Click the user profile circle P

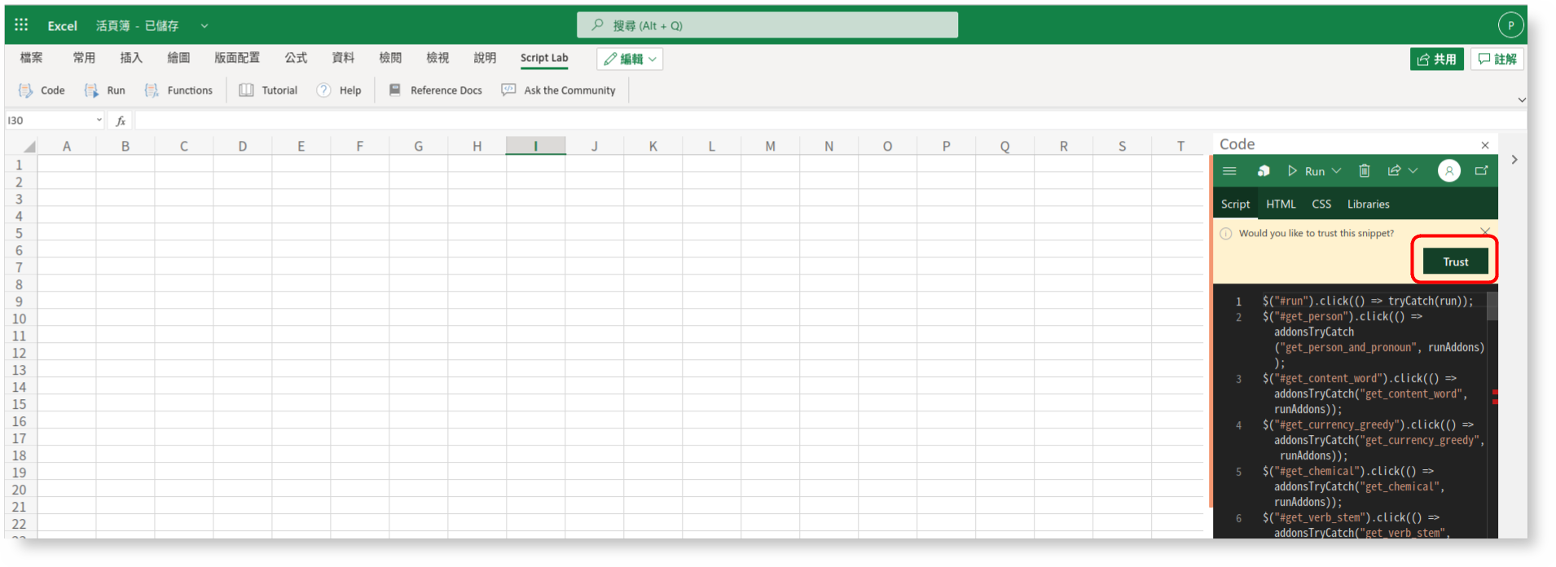pos(1511,25)
